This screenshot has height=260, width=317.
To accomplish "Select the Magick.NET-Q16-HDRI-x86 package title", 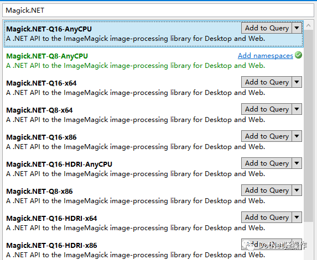I will 51,245.
